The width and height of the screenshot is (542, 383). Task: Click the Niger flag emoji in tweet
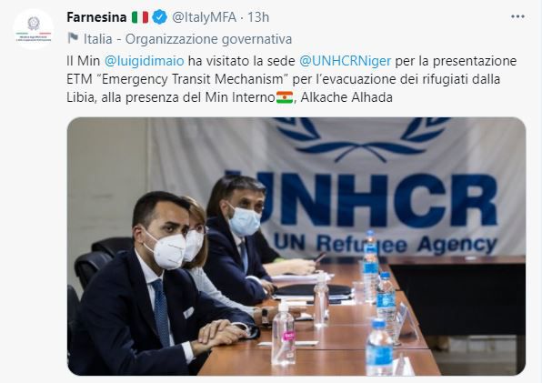tap(285, 97)
